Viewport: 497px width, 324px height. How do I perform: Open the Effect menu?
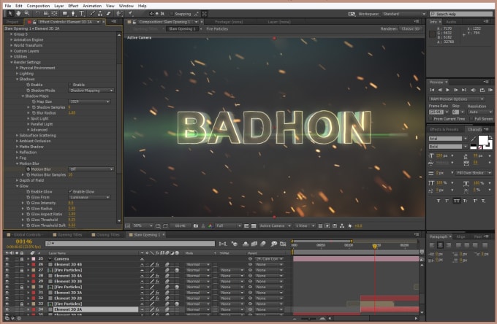pos(73,6)
